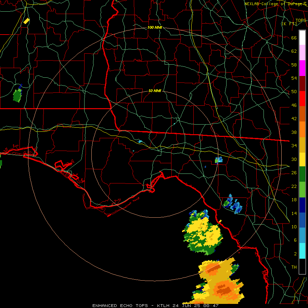Click the 50 NMI range ring label
This screenshot has width=308, height=308.
pyautogui.click(x=155, y=91)
